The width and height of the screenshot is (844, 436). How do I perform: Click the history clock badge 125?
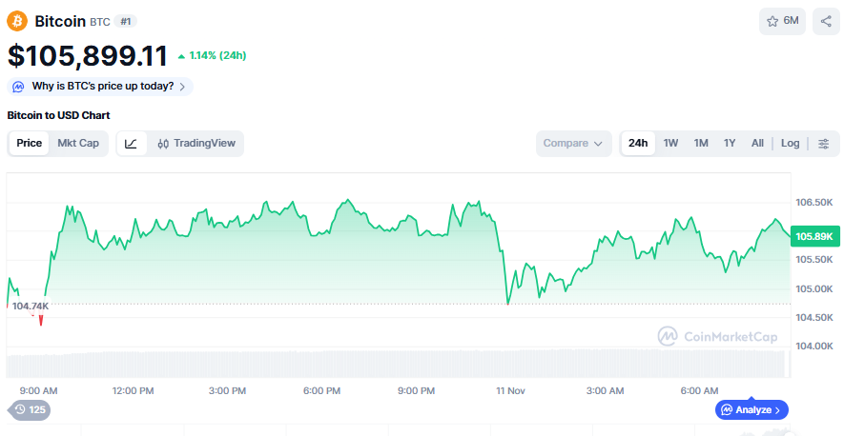coord(30,409)
